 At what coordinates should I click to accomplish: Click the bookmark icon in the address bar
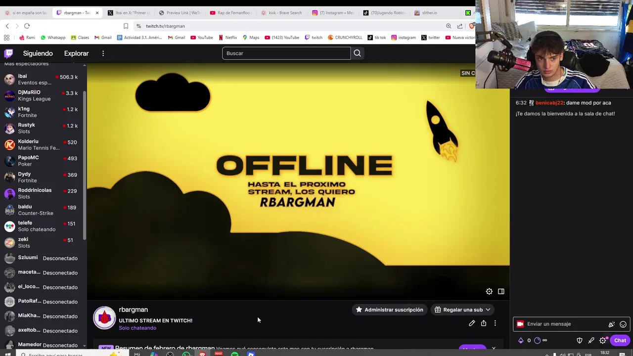(126, 26)
